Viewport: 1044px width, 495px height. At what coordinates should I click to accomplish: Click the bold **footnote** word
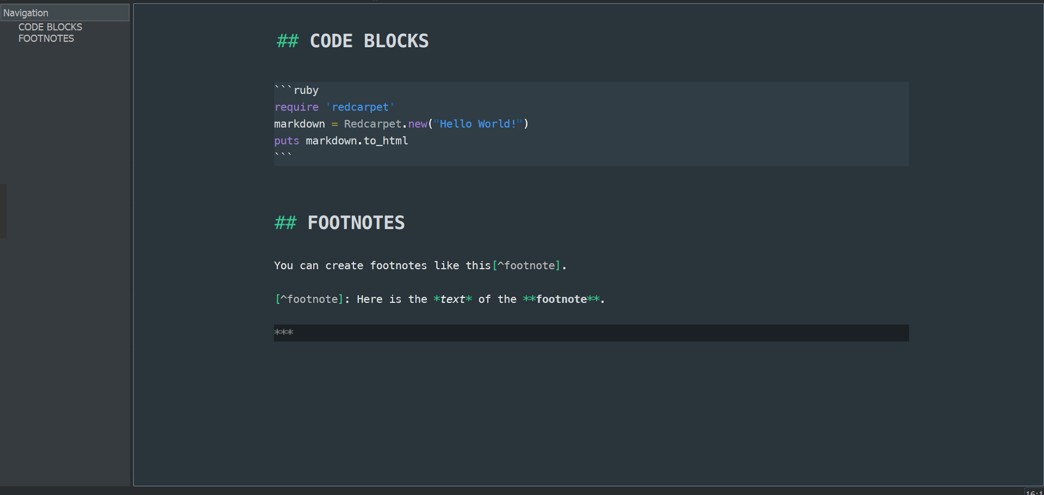561,299
